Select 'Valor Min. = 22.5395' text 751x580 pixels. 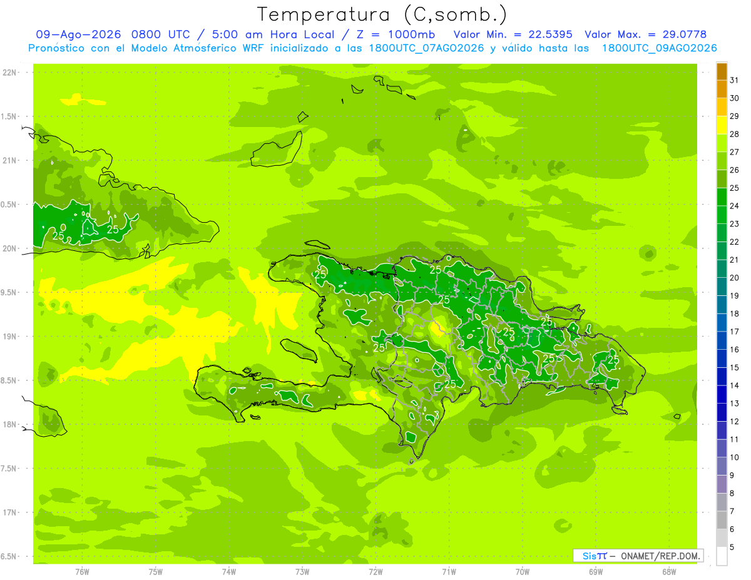pyautogui.click(x=513, y=34)
